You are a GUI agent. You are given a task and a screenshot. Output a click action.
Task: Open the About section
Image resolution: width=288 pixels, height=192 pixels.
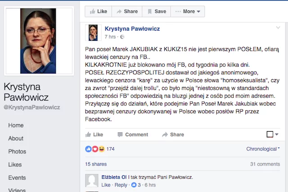point(16,138)
